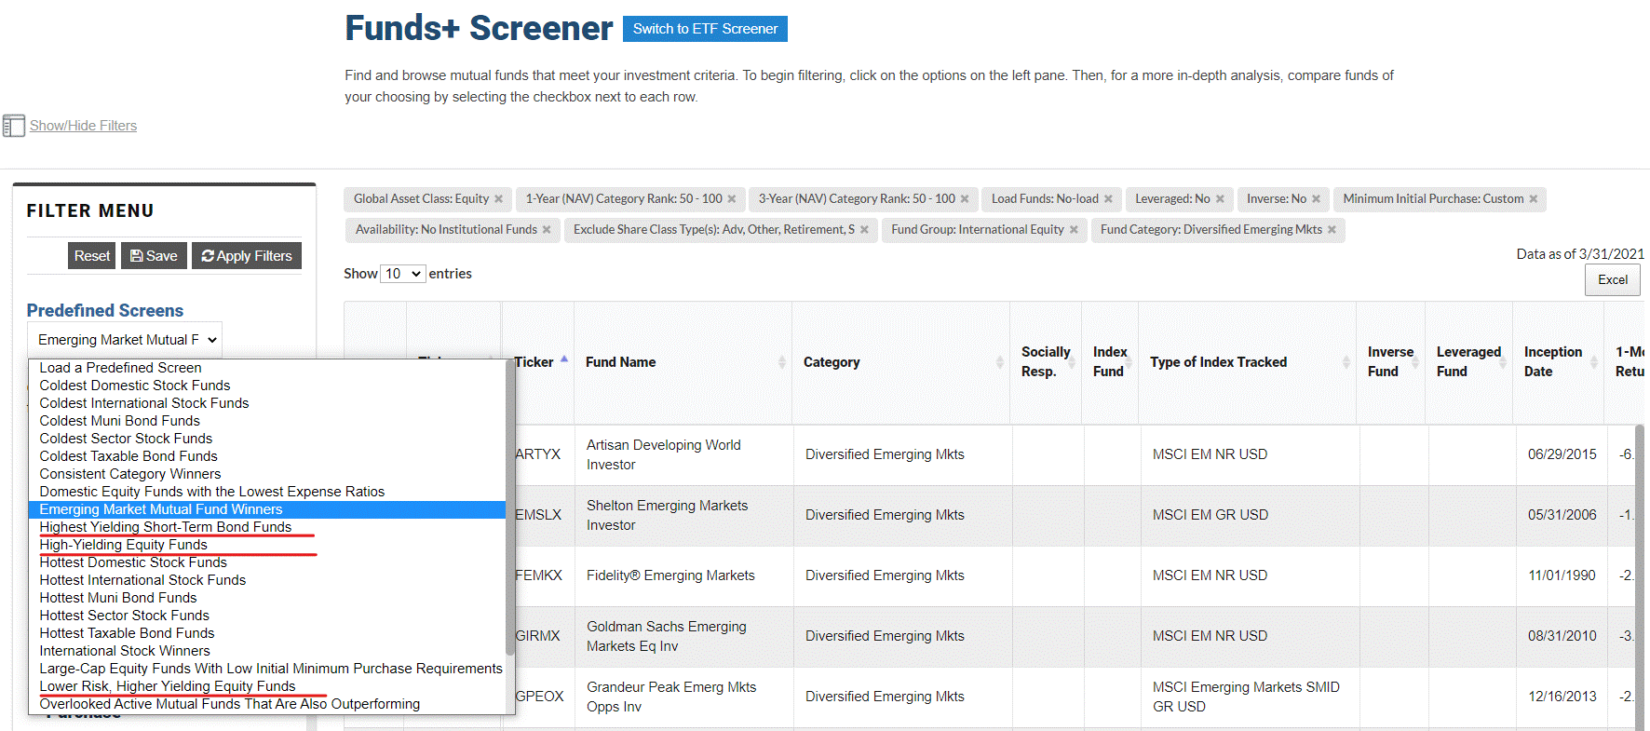The height and width of the screenshot is (731, 1650).
Task: Choose International Stock Winners option
Action: click(x=267, y=651)
